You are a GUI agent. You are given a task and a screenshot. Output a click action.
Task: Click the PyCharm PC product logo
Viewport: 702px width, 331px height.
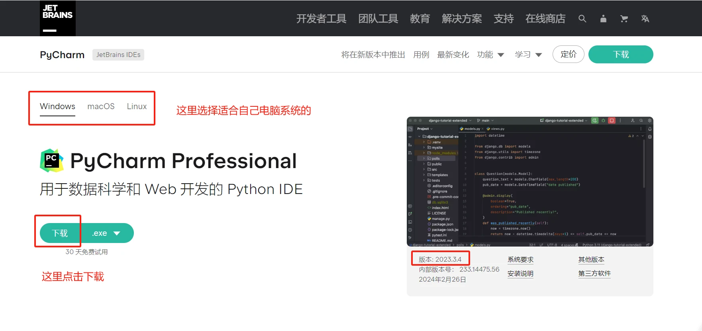52,161
